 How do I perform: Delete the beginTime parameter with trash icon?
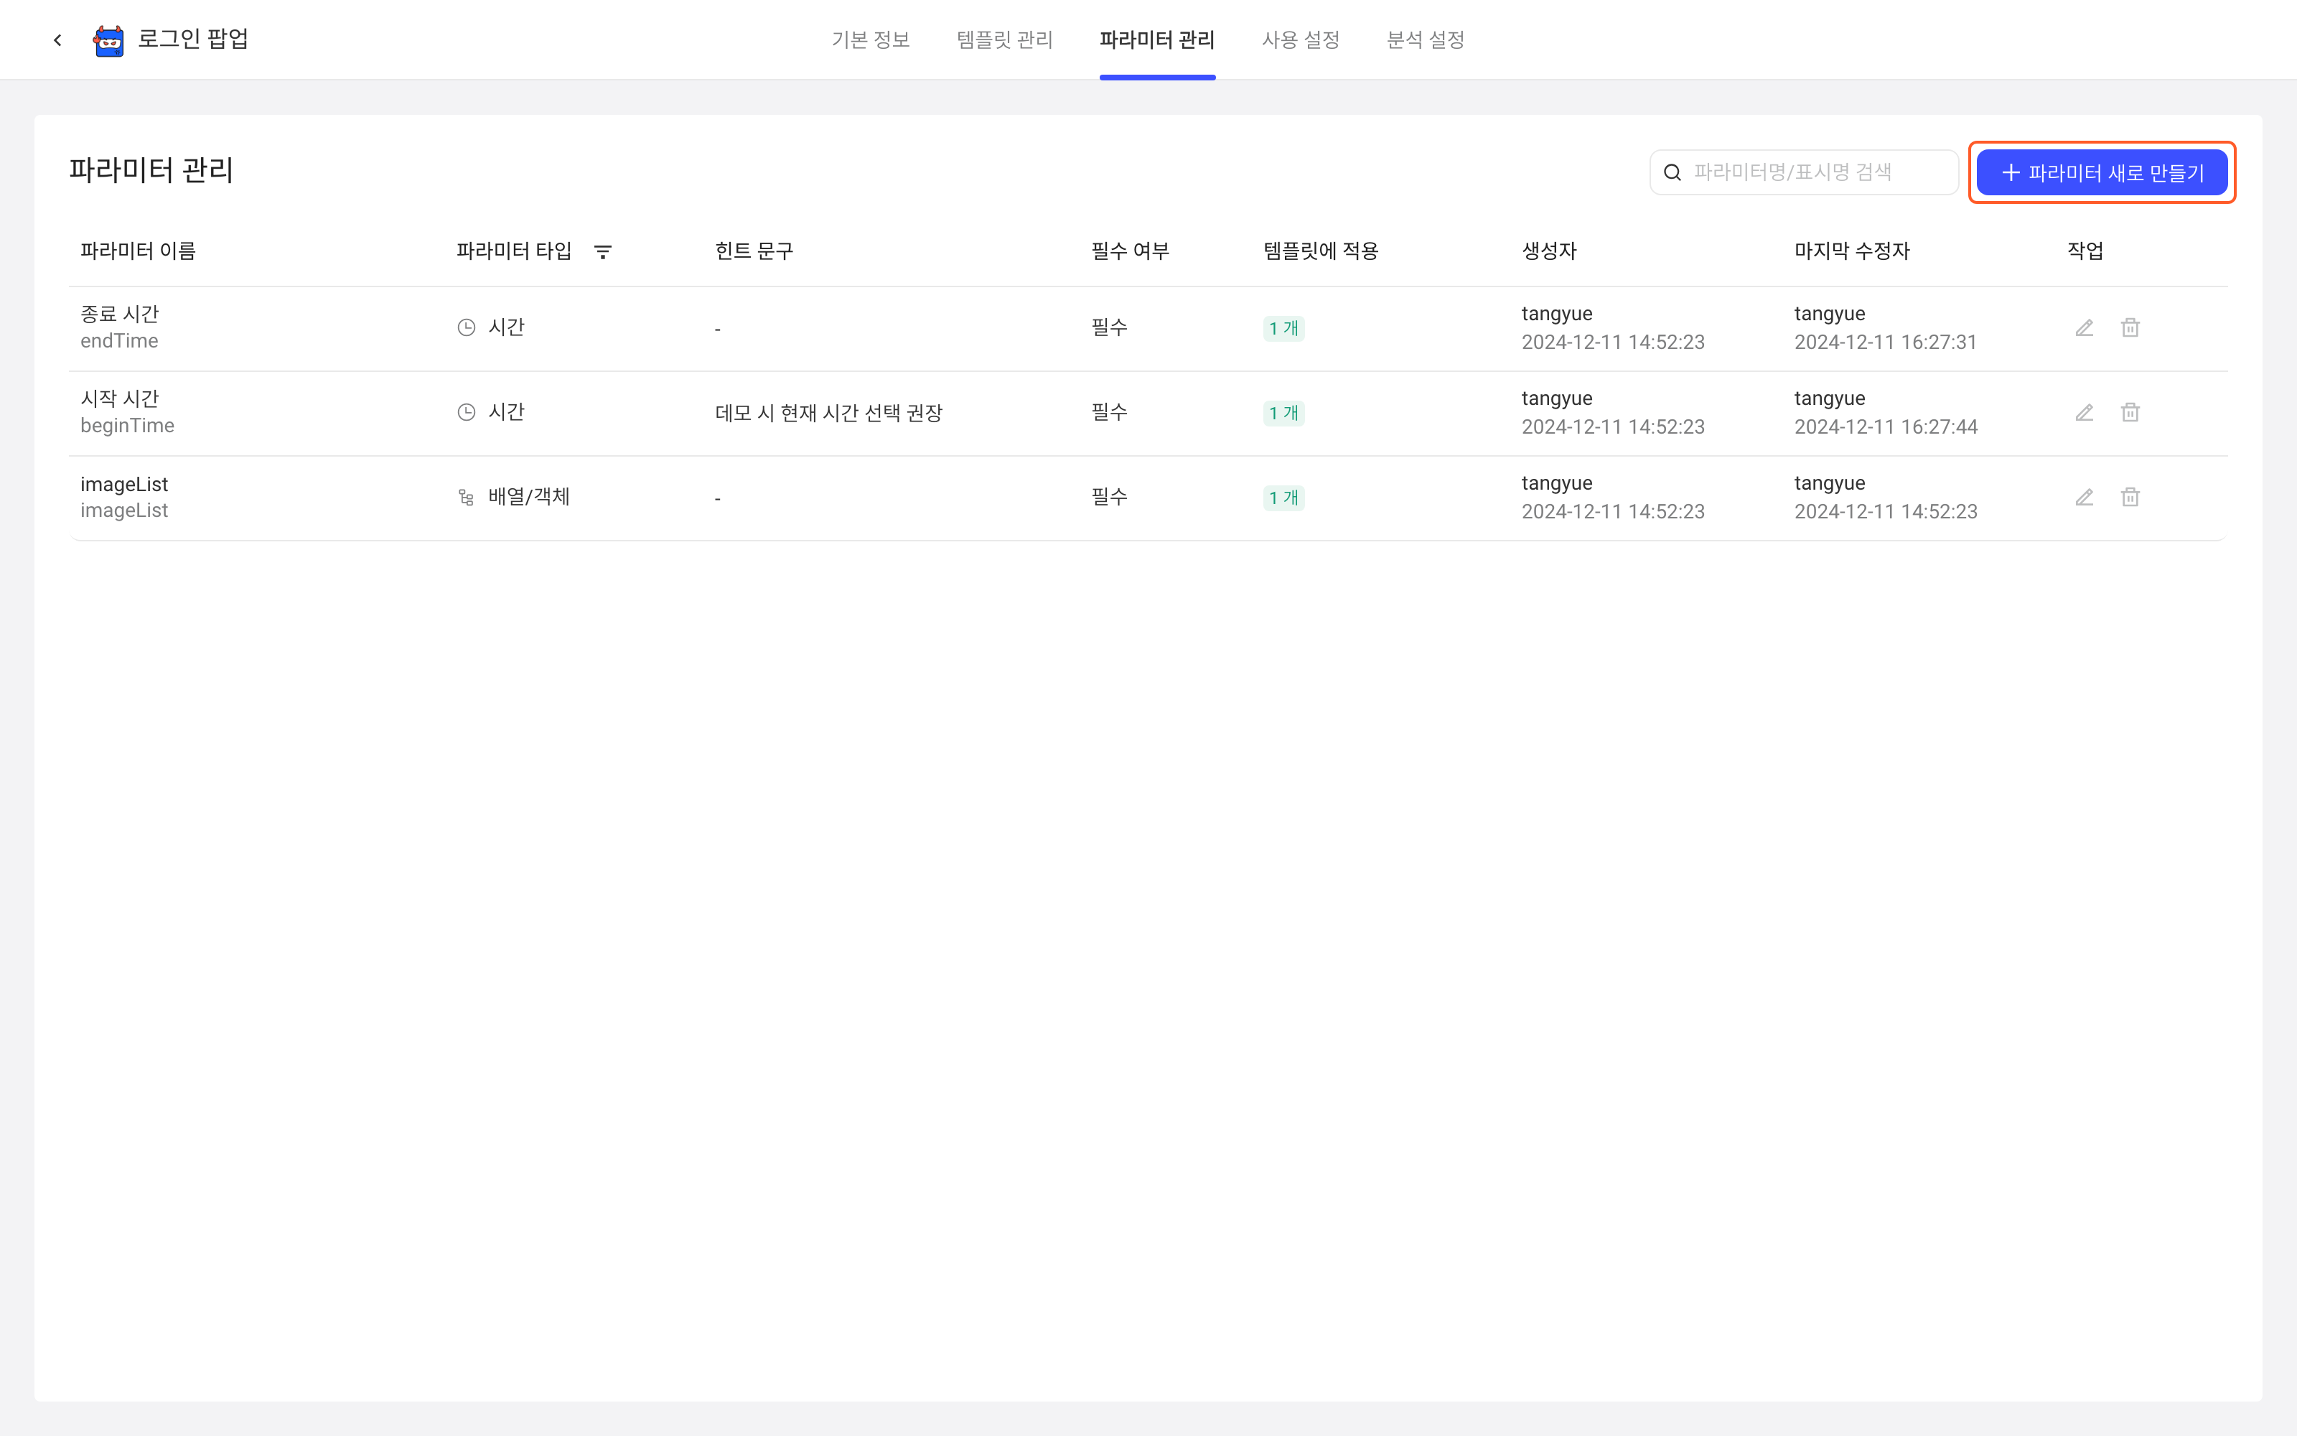coord(2131,412)
